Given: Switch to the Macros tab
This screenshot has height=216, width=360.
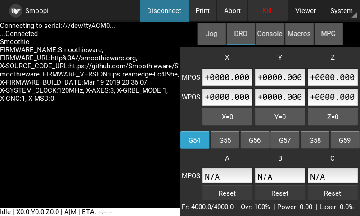Looking at the screenshot, I should point(299,34).
